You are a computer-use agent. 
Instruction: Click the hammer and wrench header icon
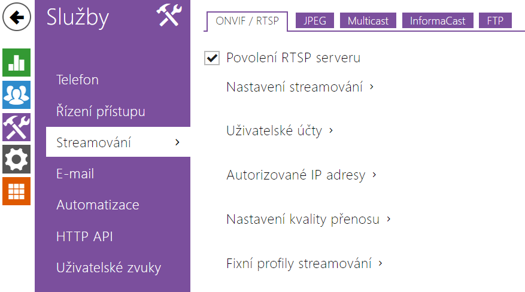(169, 15)
